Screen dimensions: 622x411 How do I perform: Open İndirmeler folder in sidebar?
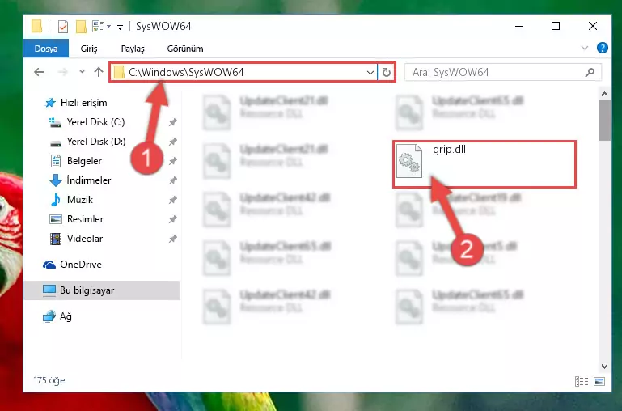click(88, 180)
